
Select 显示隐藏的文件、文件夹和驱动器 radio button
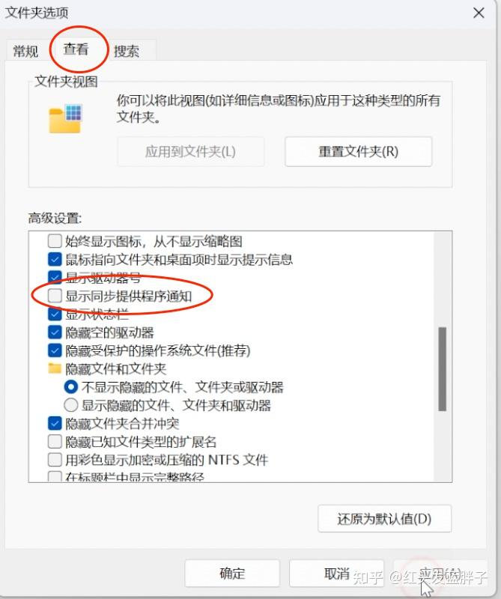(70, 405)
